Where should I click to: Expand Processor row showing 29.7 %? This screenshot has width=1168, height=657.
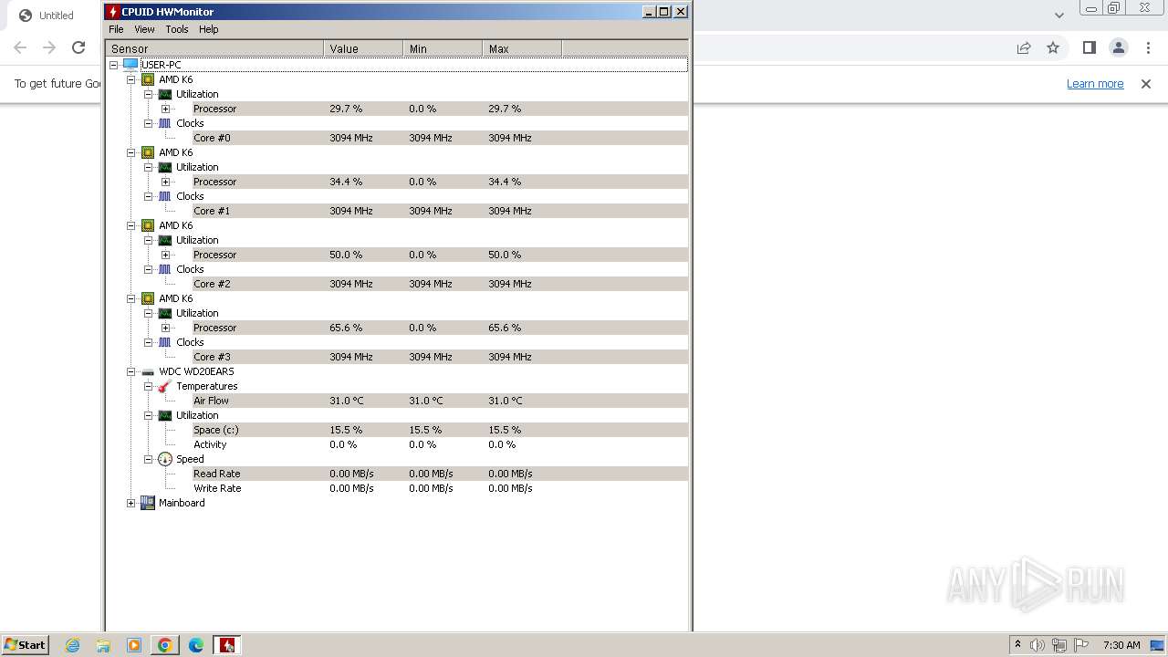pos(165,109)
